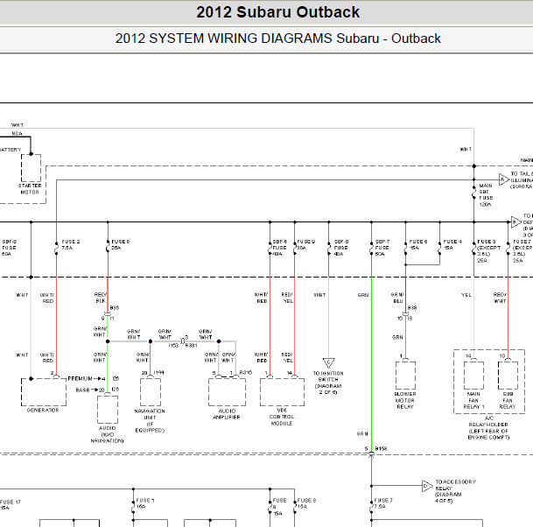Click the YEL wire color label
The image size is (533, 527).
coord(466,295)
